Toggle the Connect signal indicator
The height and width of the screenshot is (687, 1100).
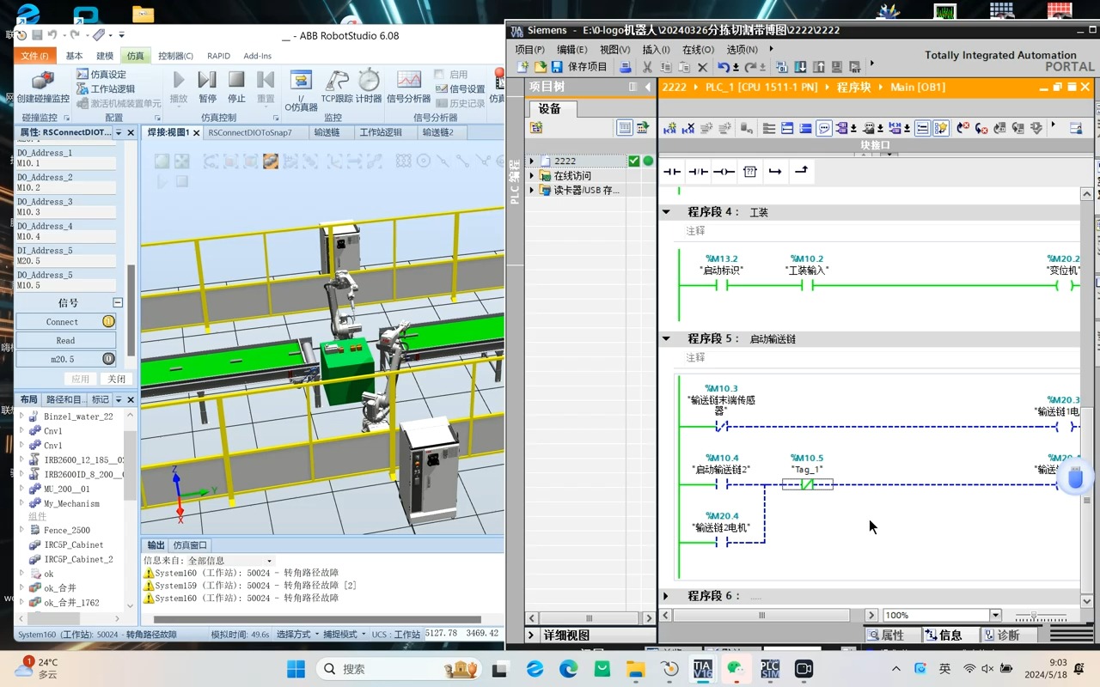[x=108, y=321]
